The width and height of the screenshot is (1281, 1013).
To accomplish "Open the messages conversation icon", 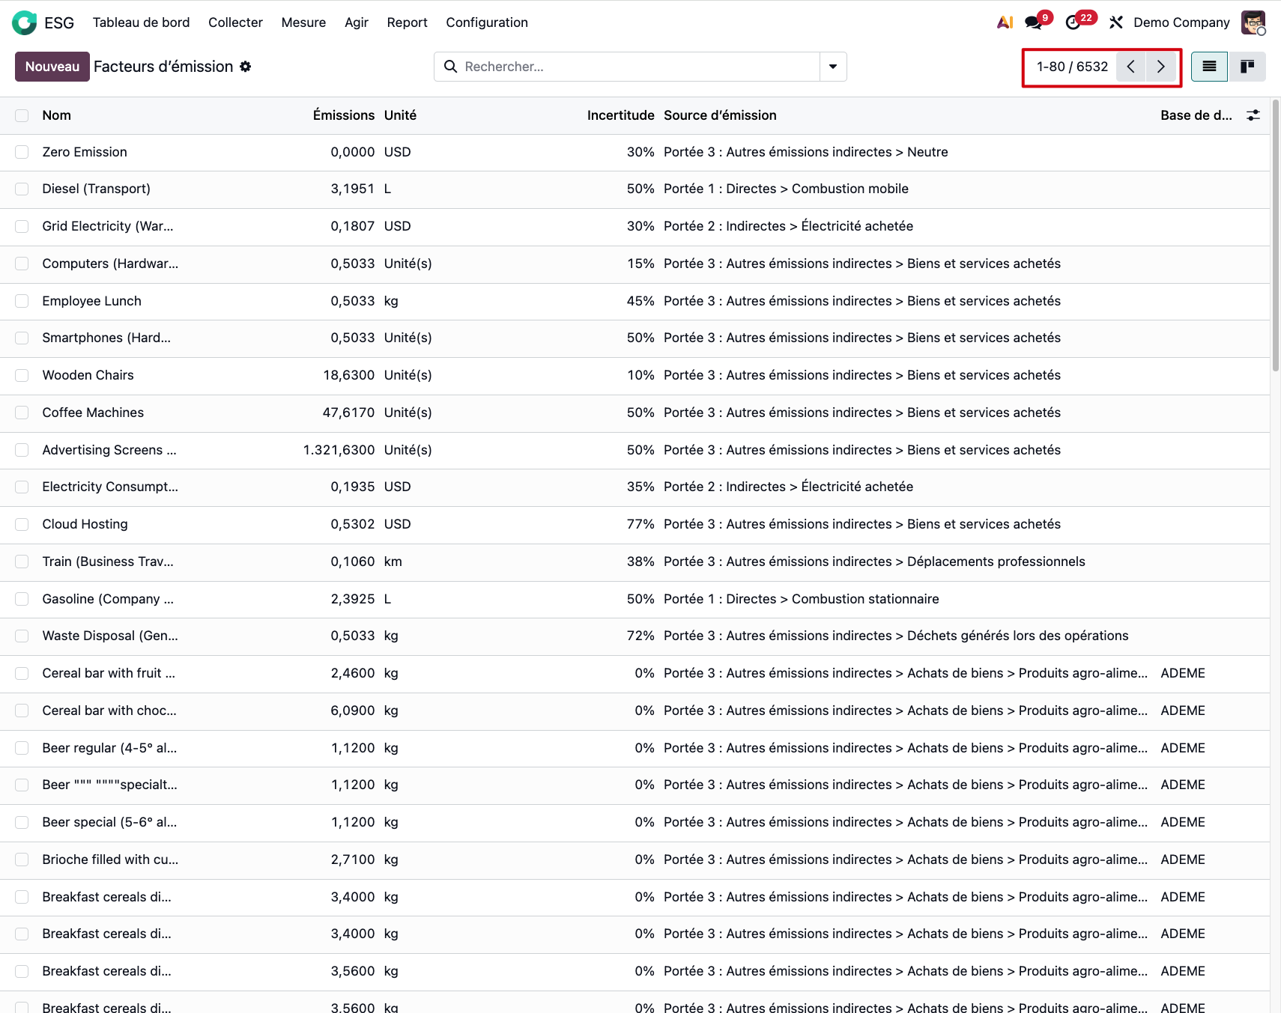I will (1034, 22).
